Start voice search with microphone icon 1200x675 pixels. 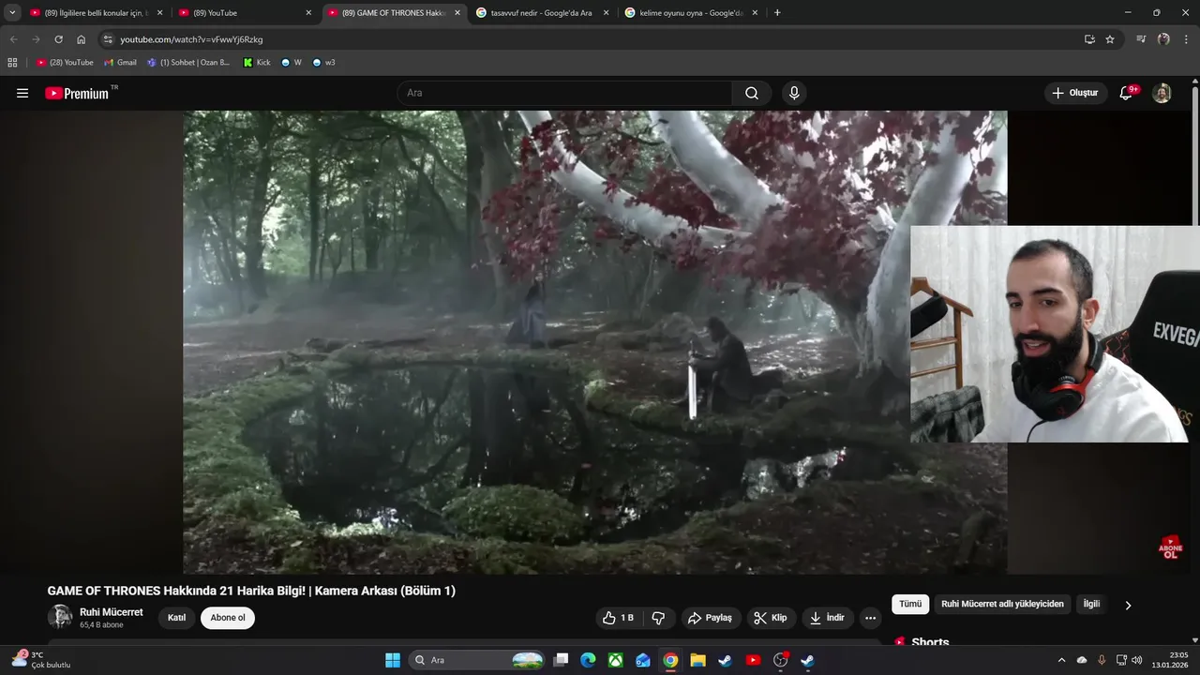point(794,93)
